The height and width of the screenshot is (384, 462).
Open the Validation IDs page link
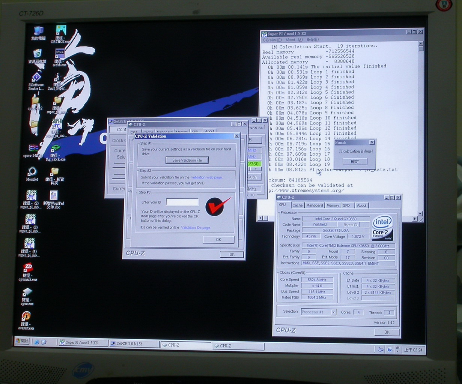point(196,228)
